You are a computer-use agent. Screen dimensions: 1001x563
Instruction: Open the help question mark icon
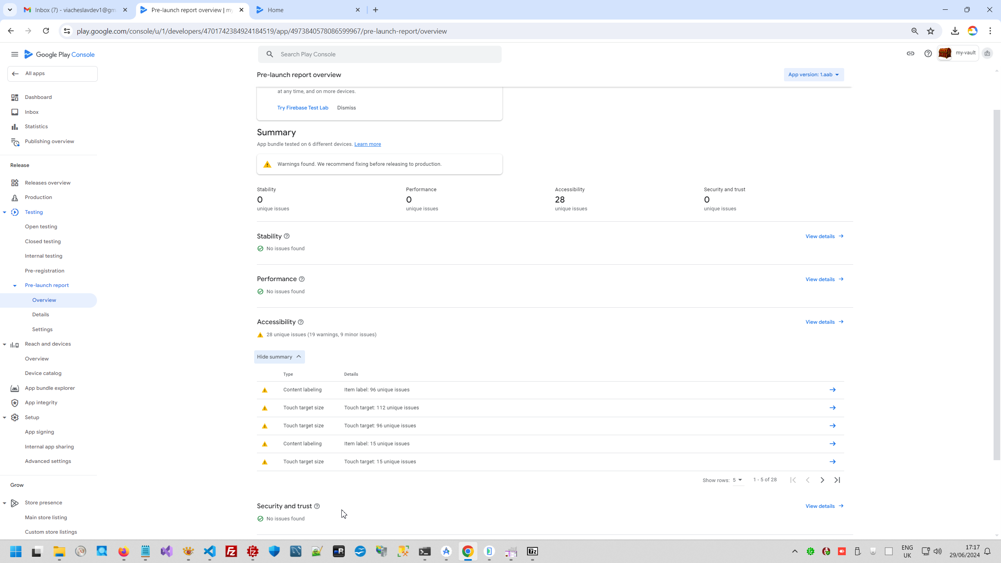pyautogui.click(x=928, y=54)
